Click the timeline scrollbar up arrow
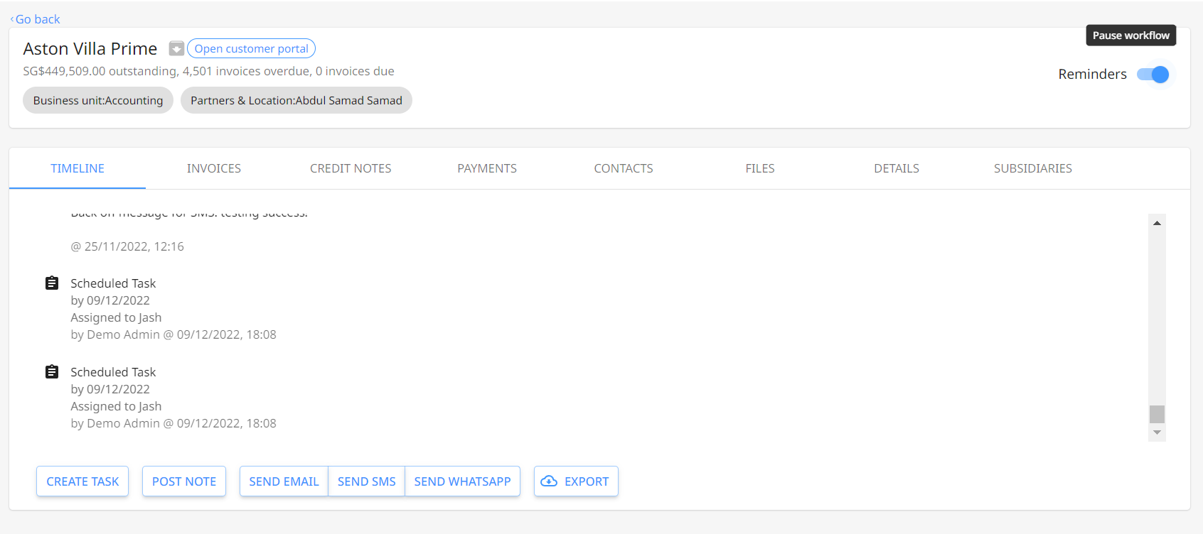This screenshot has width=1203, height=534. [x=1157, y=223]
